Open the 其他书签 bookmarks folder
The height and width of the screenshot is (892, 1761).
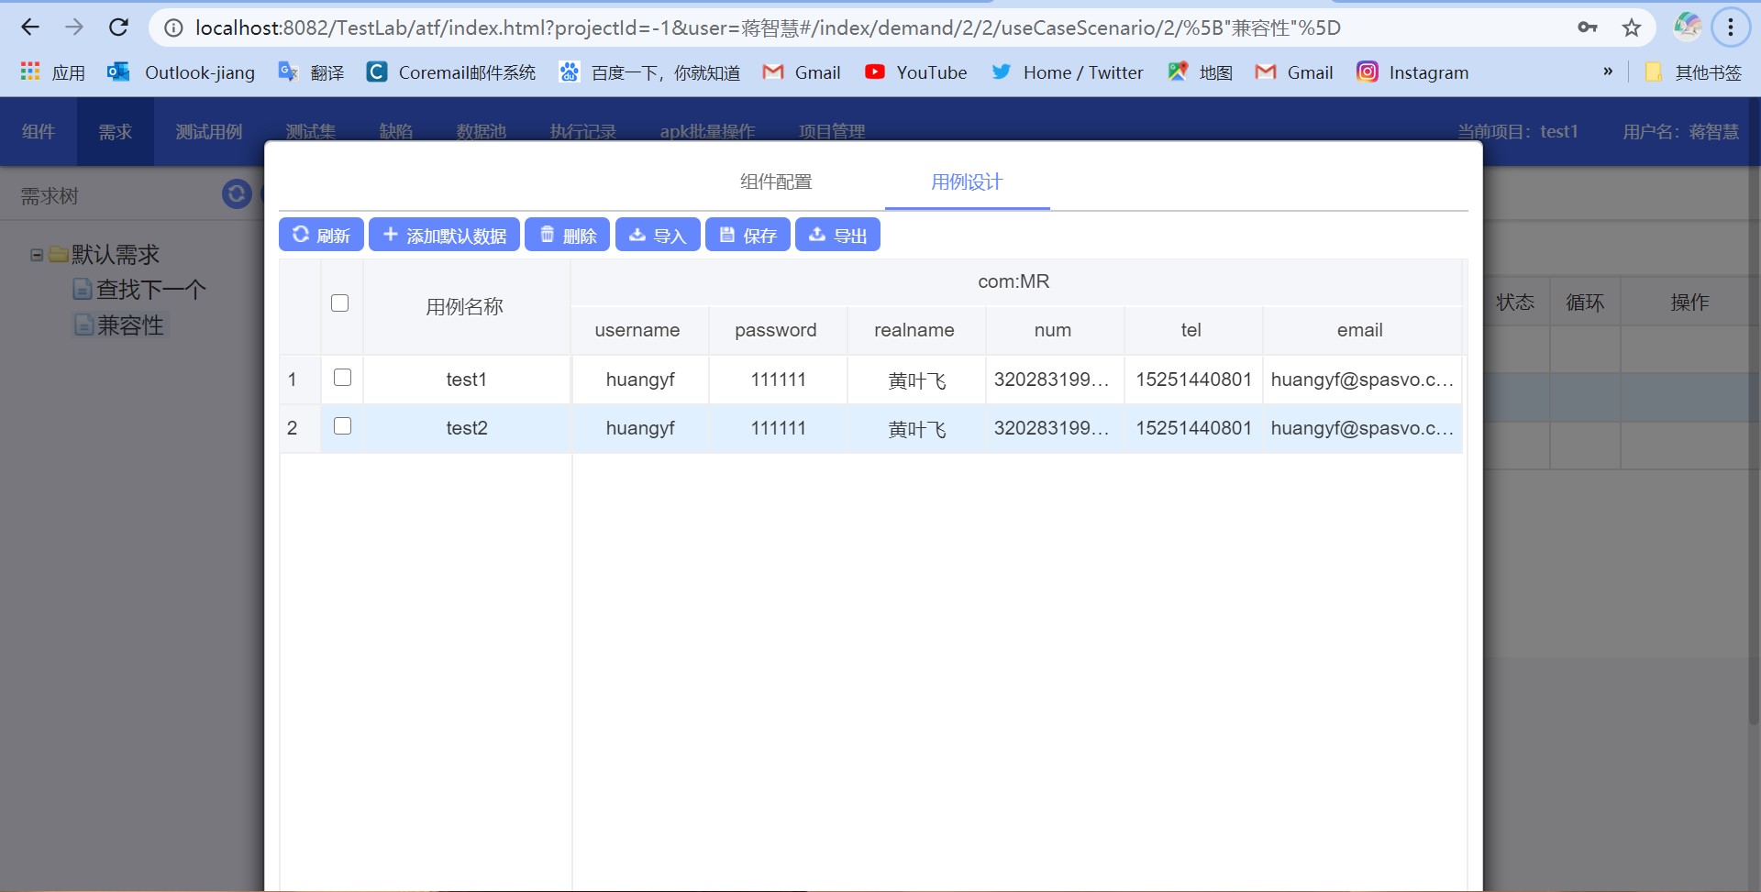coord(1693,72)
